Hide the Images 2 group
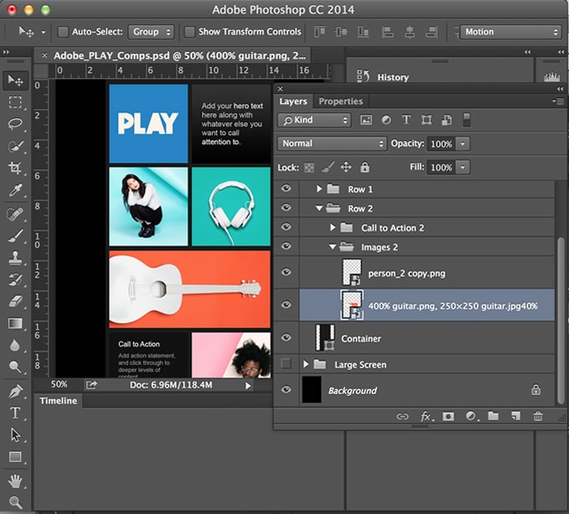The width and height of the screenshot is (569, 514). coord(286,246)
